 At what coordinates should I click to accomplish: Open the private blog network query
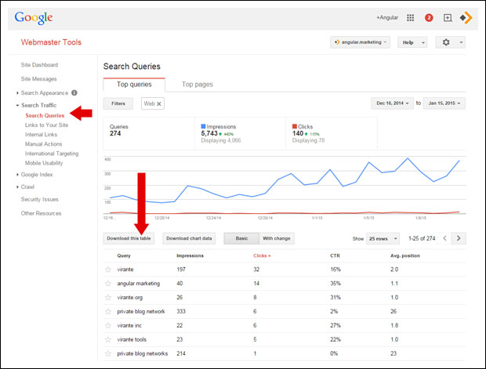point(141,311)
